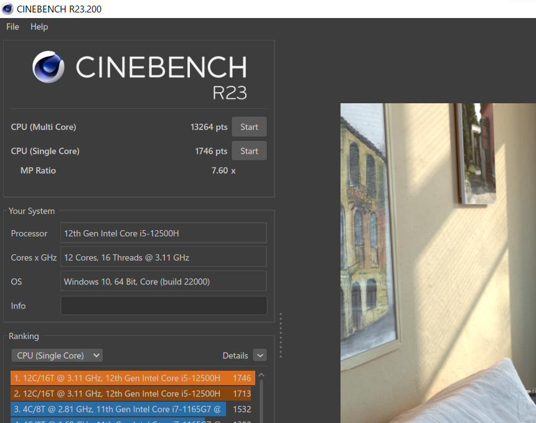Click the Ranking group title
Viewport: 536px width, 423px height.
point(24,336)
